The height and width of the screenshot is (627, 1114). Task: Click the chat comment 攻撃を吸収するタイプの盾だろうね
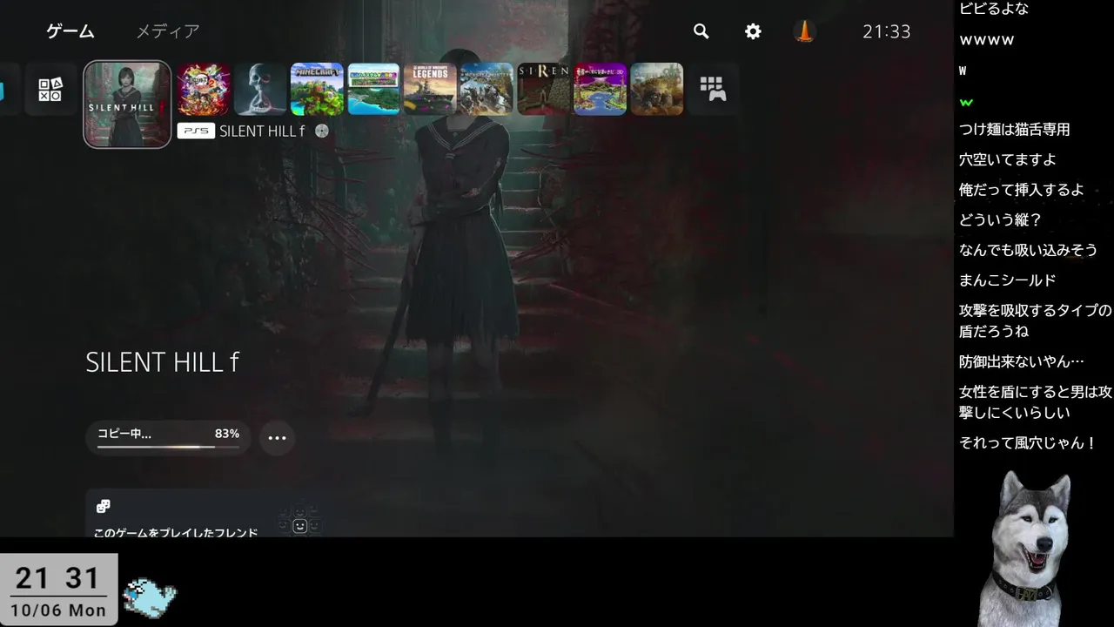[1035, 321]
